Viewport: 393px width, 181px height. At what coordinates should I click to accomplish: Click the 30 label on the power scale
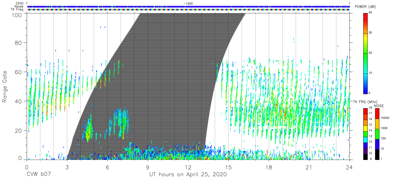tap(371, 33)
